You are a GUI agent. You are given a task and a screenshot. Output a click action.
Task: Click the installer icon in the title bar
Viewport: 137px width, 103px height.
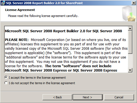click(x=3, y=3)
